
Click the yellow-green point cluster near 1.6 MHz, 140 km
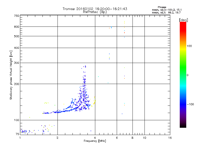pos(46,103)
